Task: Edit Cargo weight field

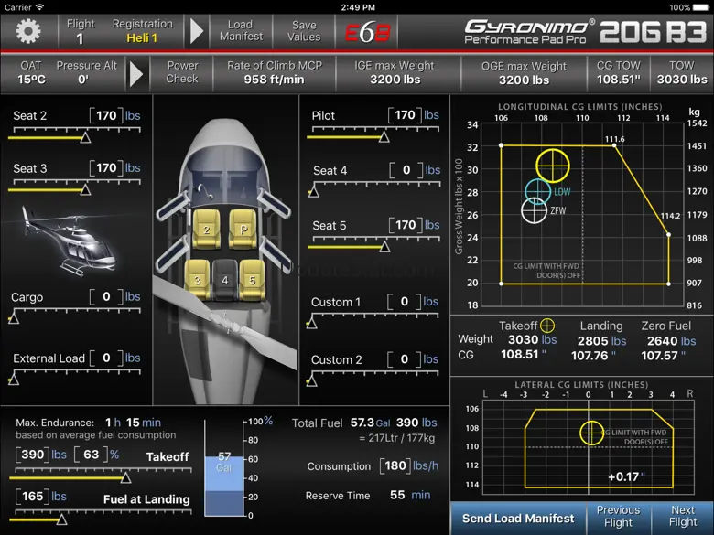Action: [x=106, y=296]
